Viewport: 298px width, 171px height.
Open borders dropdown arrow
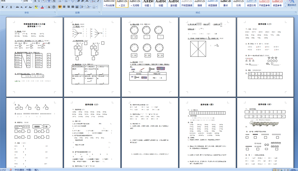97,7
